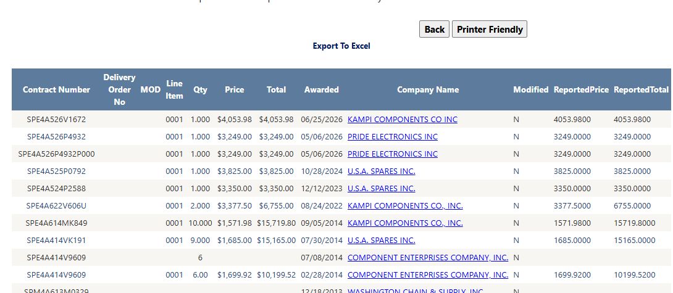Open U.S.A. SPARES INC. awarded 07/30/2014
The width and height of the screenshot is (673, 293).
(x=381, y=240)
